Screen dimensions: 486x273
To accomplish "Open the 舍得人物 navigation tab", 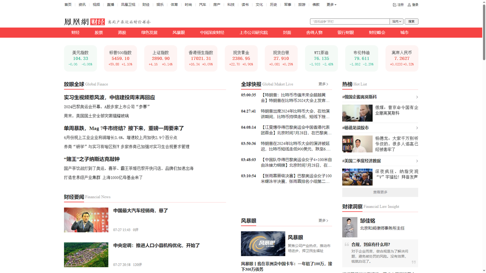I will point(314,33).
